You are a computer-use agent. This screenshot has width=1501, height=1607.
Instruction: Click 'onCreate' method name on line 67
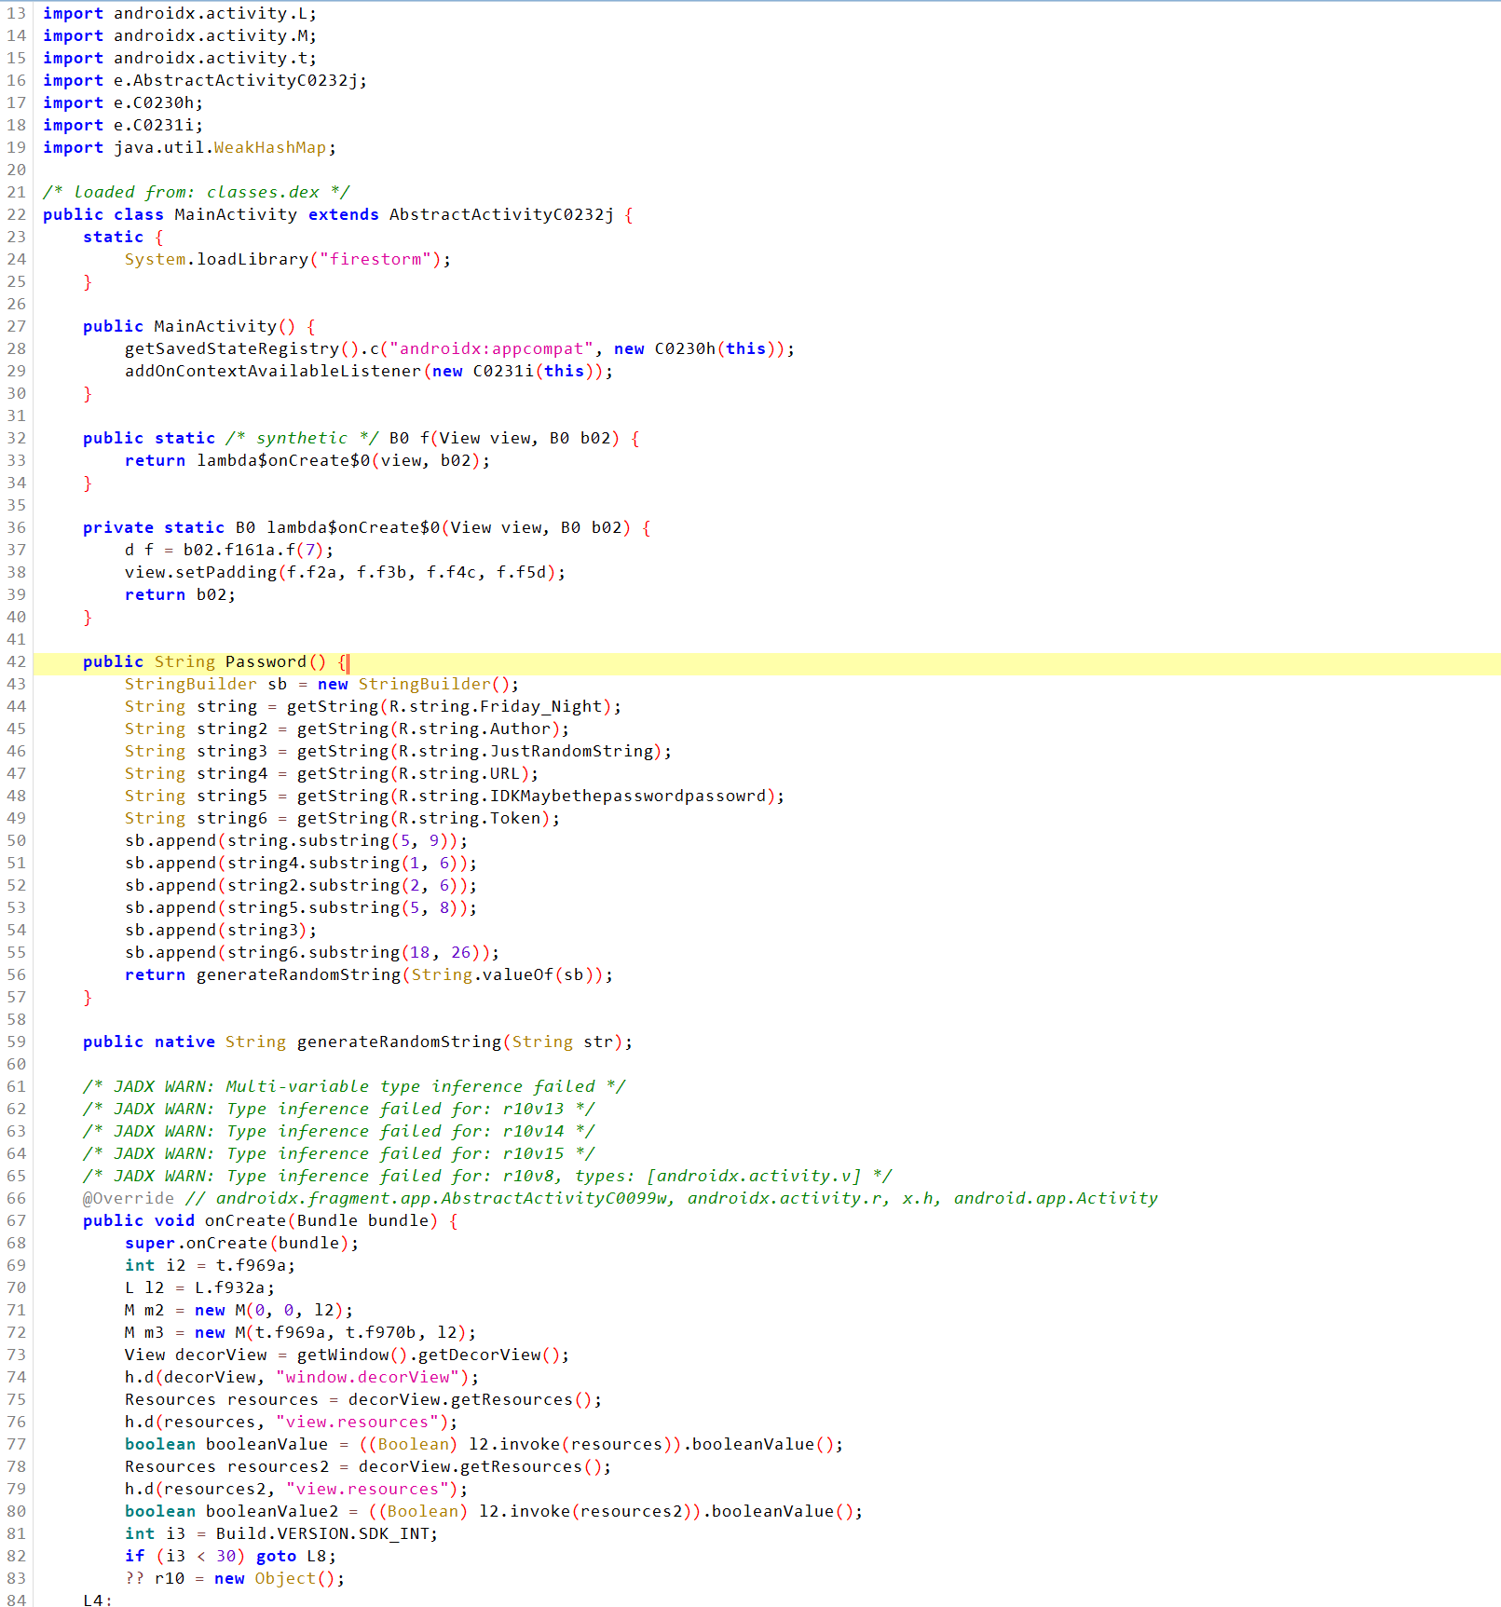point(245,1220)
